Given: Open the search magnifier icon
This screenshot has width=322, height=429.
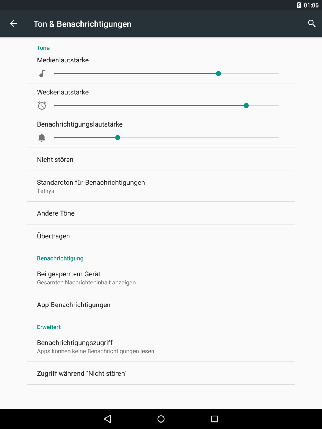Looking at the screenshot, I should [x=312, y=24].
